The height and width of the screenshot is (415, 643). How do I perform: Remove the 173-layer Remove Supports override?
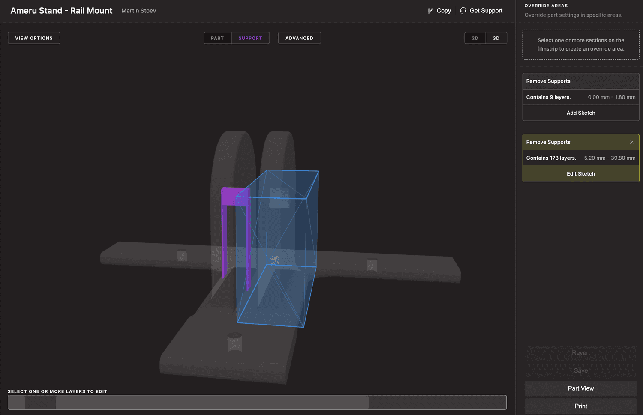pos(631,142)
